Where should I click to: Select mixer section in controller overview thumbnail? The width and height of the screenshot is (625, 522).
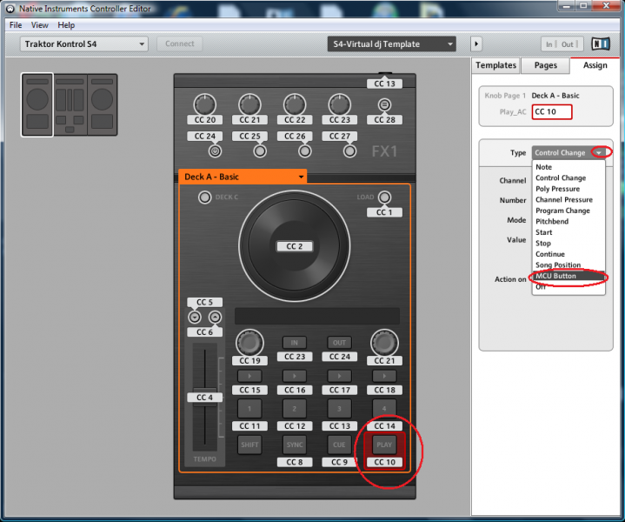click(70, 104)
